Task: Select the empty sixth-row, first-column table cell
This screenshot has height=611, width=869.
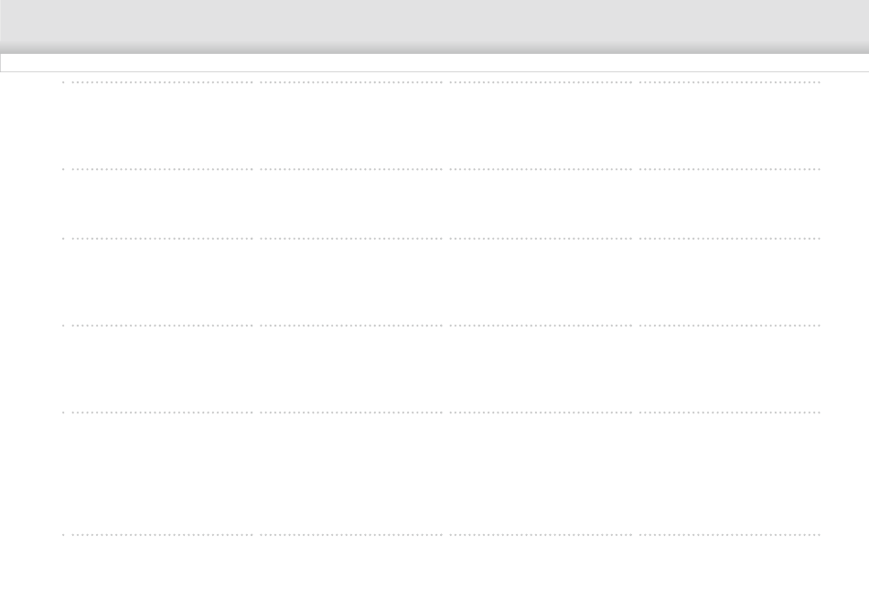Action: pyautogui.click(x=158, y=573)
